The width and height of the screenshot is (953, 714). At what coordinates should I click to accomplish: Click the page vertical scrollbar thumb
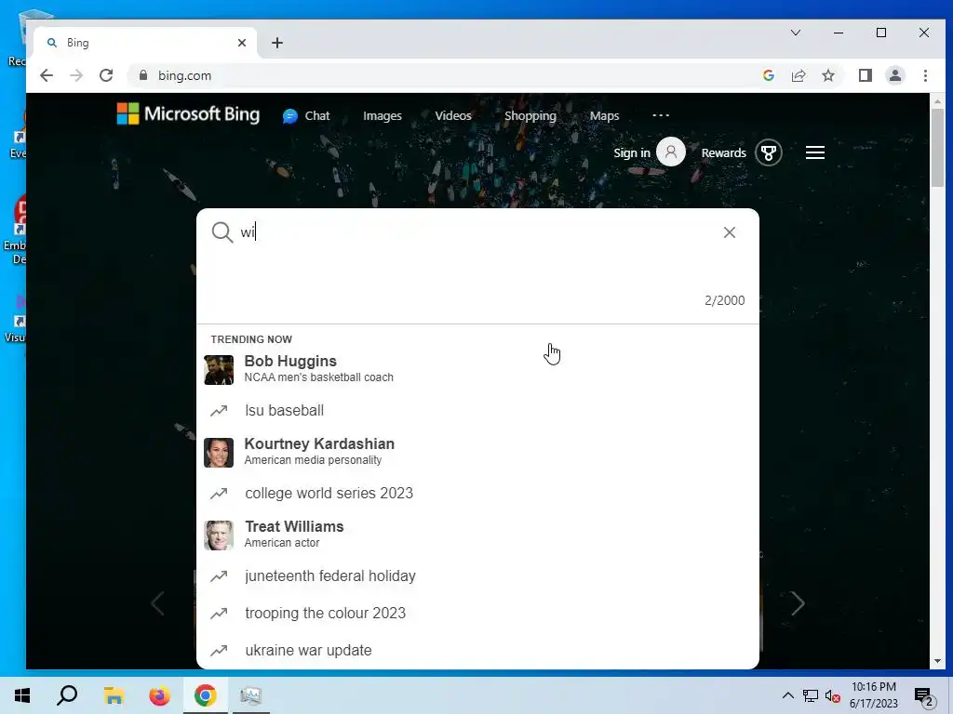coord(937,148)
